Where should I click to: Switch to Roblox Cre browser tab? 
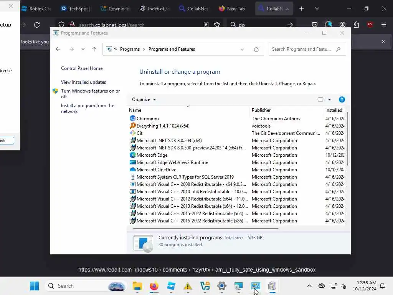tap(36, 8)
